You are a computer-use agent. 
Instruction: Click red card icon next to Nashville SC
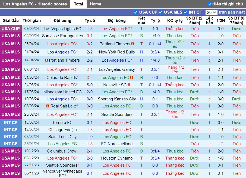[x=129, y=85]
